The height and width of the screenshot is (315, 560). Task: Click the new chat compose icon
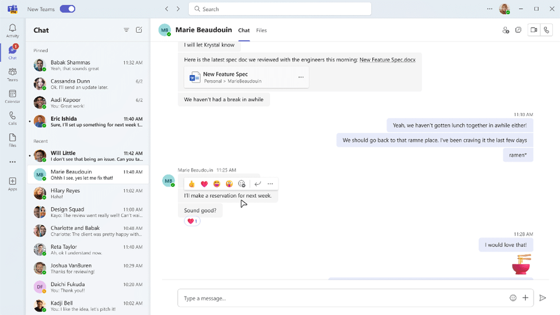139,30
